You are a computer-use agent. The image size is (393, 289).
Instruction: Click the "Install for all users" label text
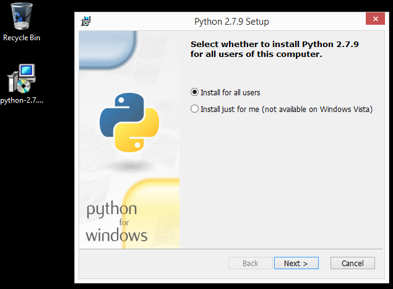point(230,93)
